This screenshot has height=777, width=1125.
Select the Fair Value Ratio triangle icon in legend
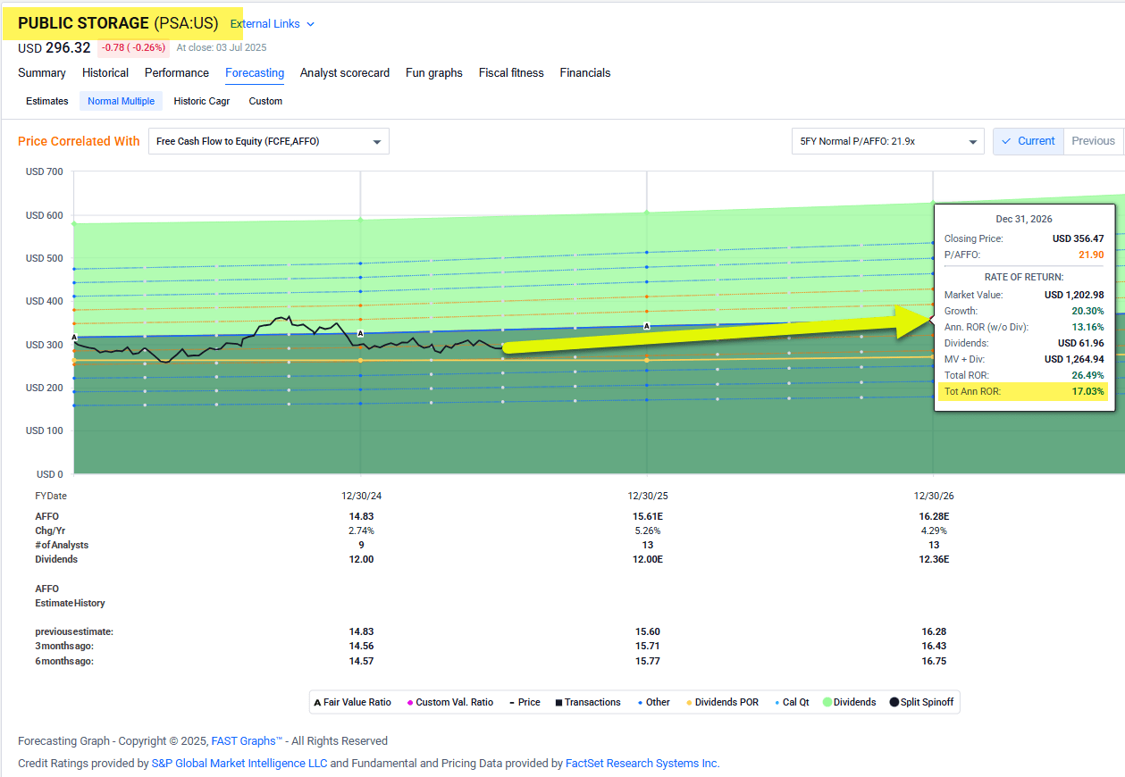pyautogui.click(x=317, y=703)
